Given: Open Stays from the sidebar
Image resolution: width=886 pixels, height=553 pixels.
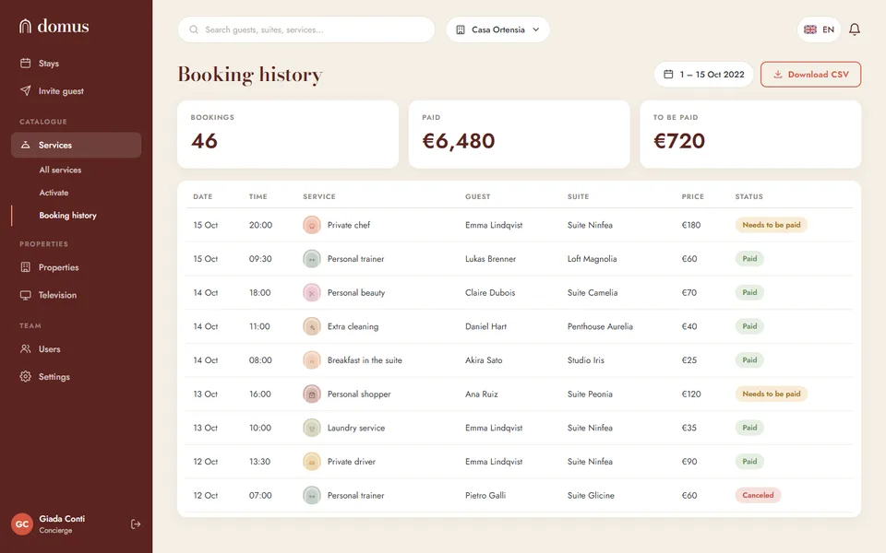Looking at the screenshot, I should click(77, 64).
